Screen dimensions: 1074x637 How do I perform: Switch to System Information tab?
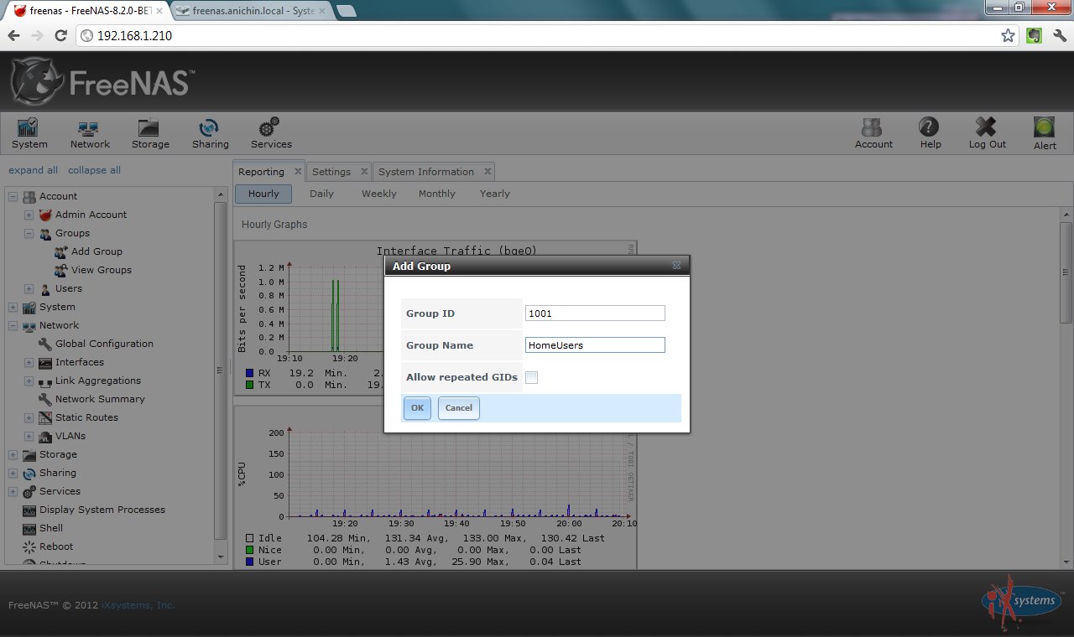pos(426,172)
